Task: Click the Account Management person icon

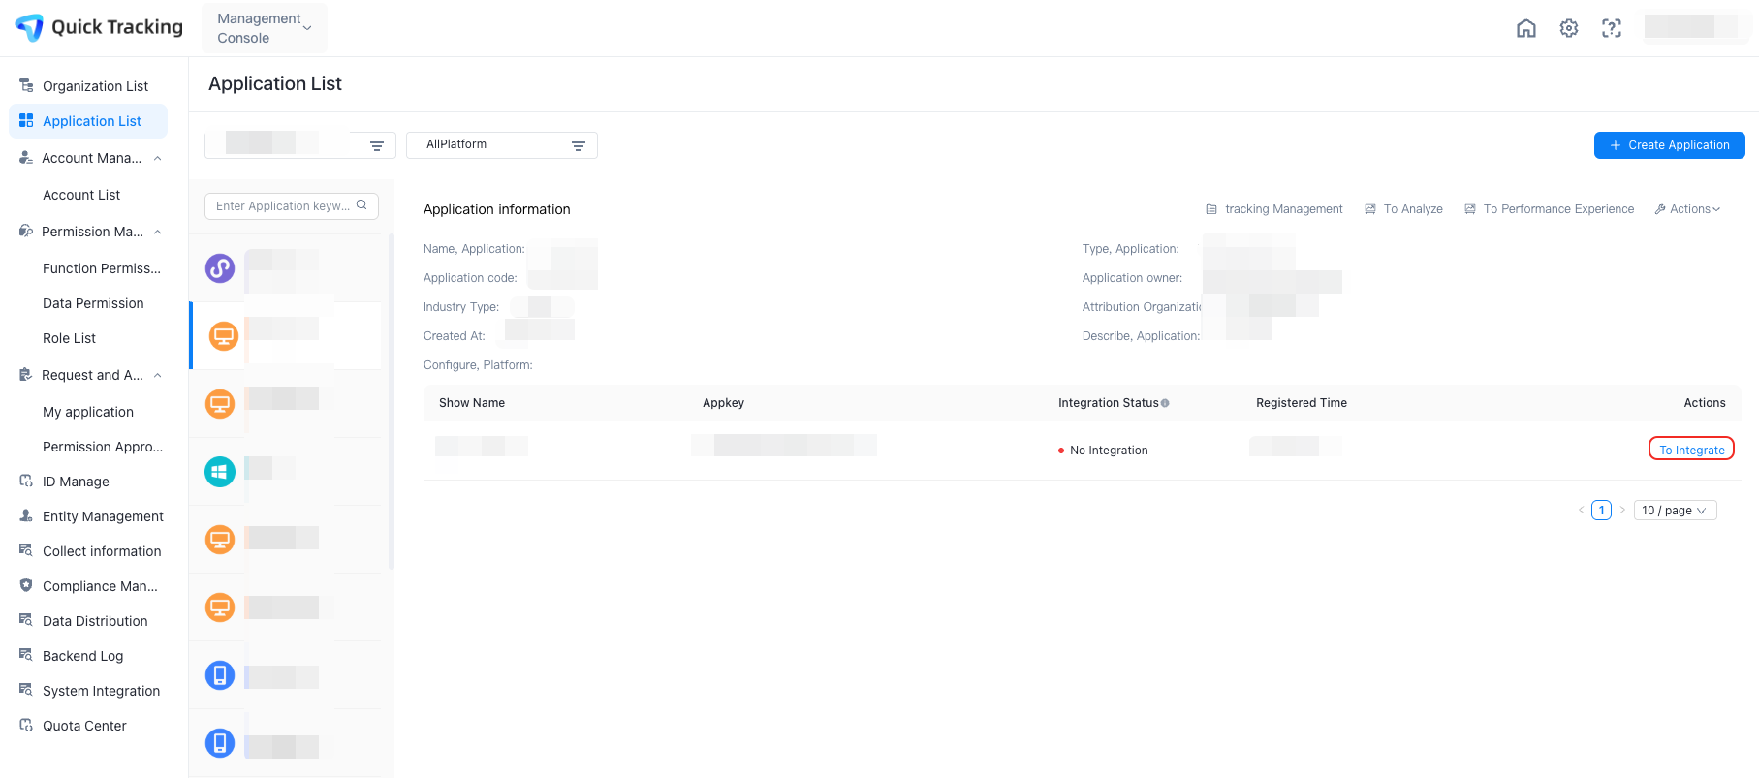Action: (x=26, y=157)
